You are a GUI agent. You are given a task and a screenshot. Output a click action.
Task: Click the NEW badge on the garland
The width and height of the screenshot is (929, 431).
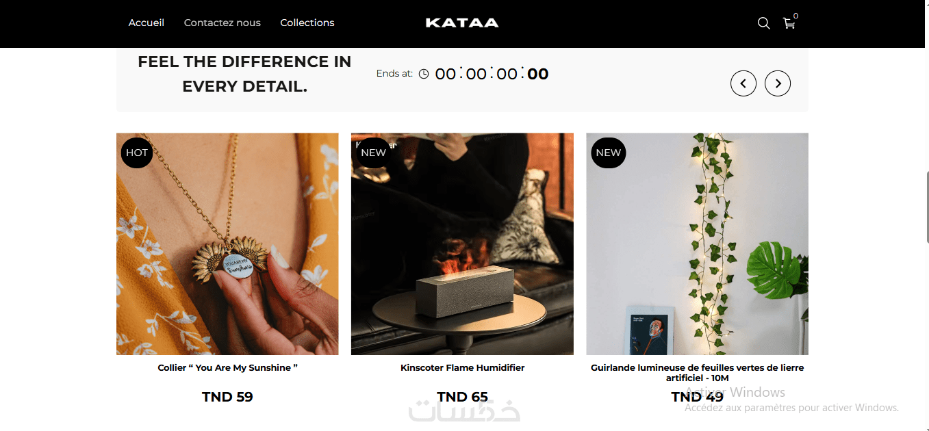point(608,153)
